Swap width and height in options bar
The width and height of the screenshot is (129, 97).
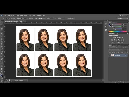[x=56, y=19]
